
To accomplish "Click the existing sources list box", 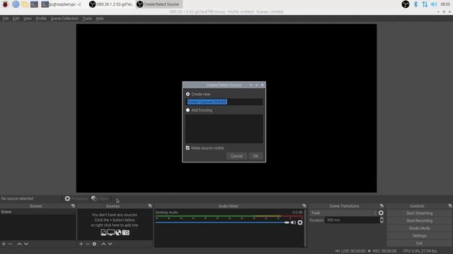I will click(x=224, y=128).
